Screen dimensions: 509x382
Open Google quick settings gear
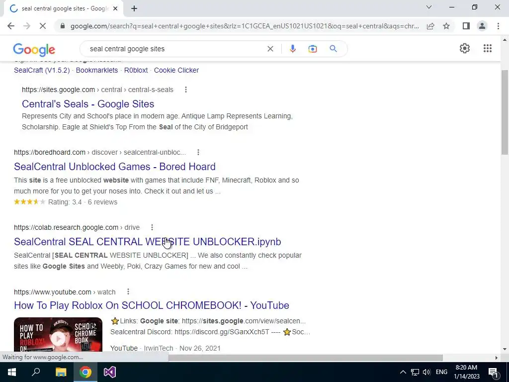point(465,48)
